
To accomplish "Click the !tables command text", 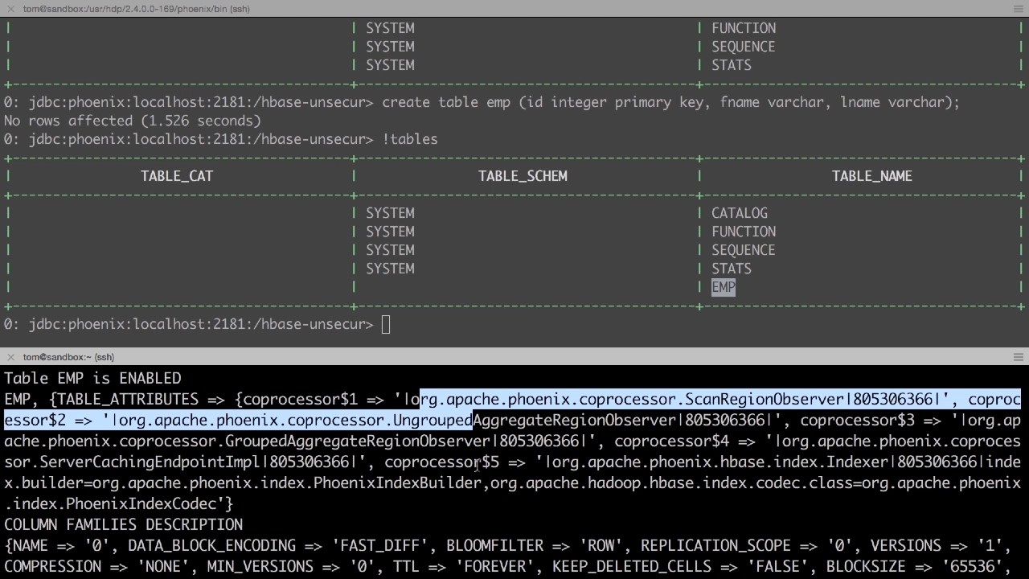I will click(410, 139).
